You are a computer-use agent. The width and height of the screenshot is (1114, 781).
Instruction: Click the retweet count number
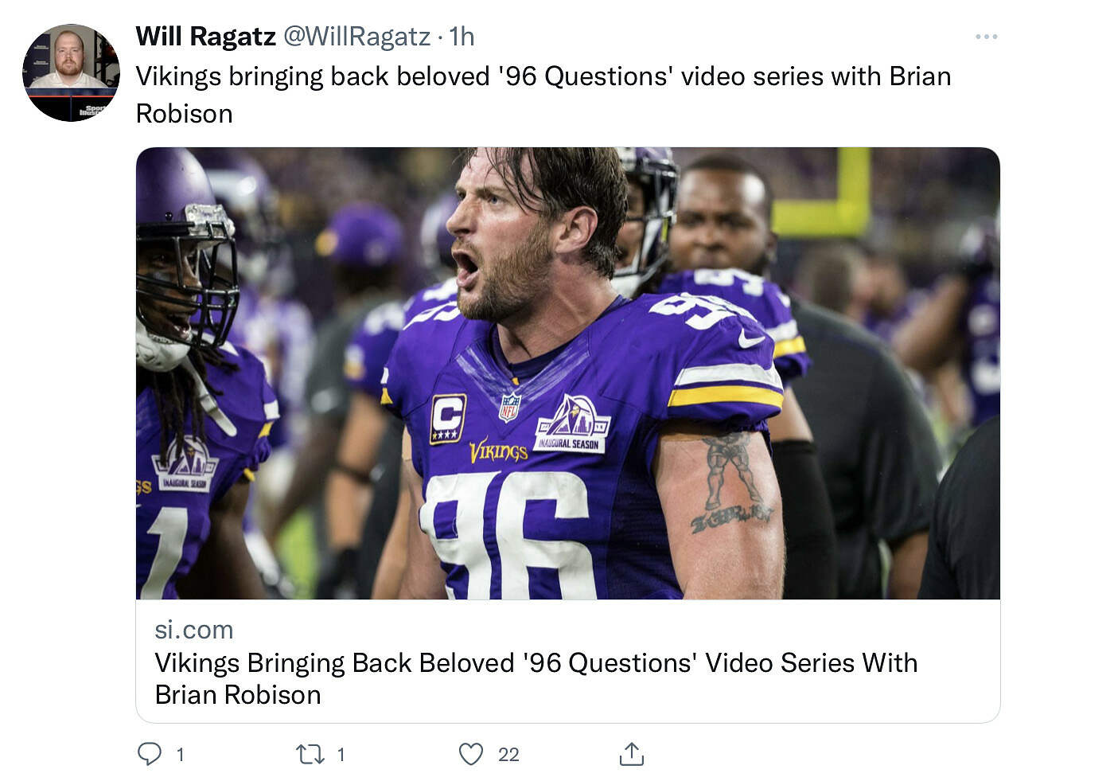click(341, 755)
